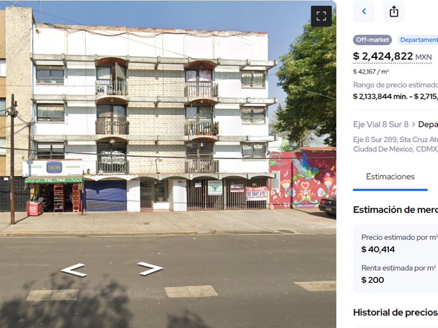Screen dimensions: 438x328
Task: Click the Estimación de mercado heading
Action: coord(396,210)
